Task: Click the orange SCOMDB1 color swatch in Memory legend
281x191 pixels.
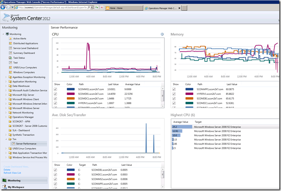Action: tap(189, 98)
